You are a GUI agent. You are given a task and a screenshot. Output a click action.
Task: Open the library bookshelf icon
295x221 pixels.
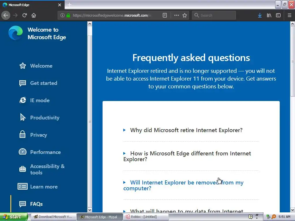click(269, 15)
